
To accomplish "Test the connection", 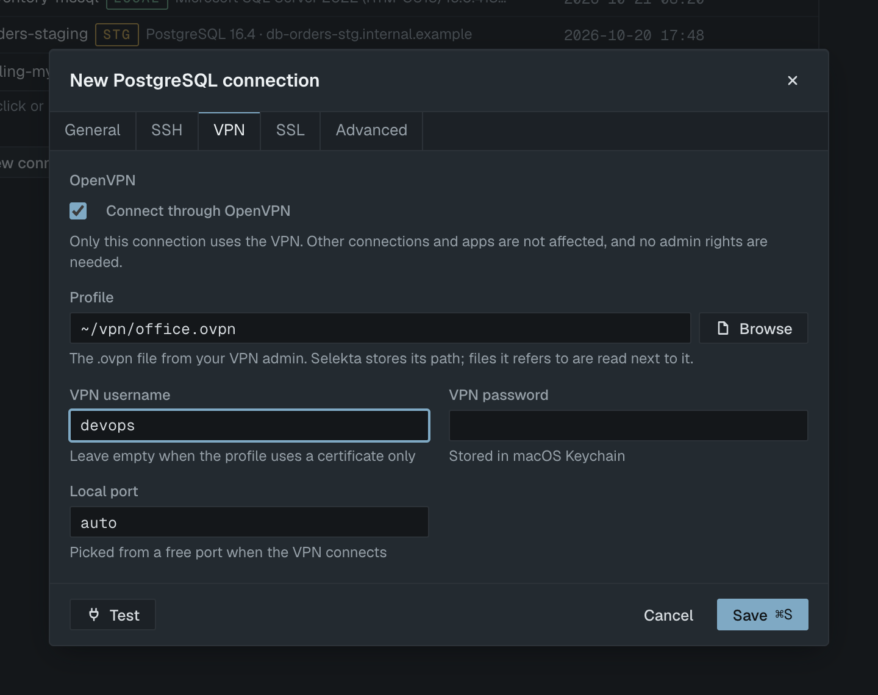I will click(113, 615).
